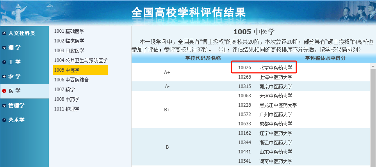The height and width of the screenshot is (167, 376).
Task: Click the A+ grade cell
Action: (167, 72)
